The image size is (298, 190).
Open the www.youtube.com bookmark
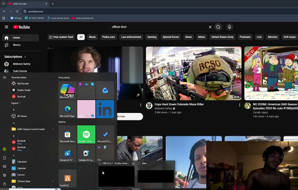pyautogui.click(x=83, y=18)
